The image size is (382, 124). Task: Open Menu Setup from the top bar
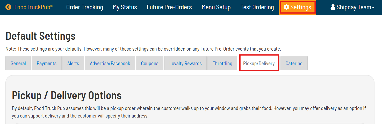coord(216,7)
